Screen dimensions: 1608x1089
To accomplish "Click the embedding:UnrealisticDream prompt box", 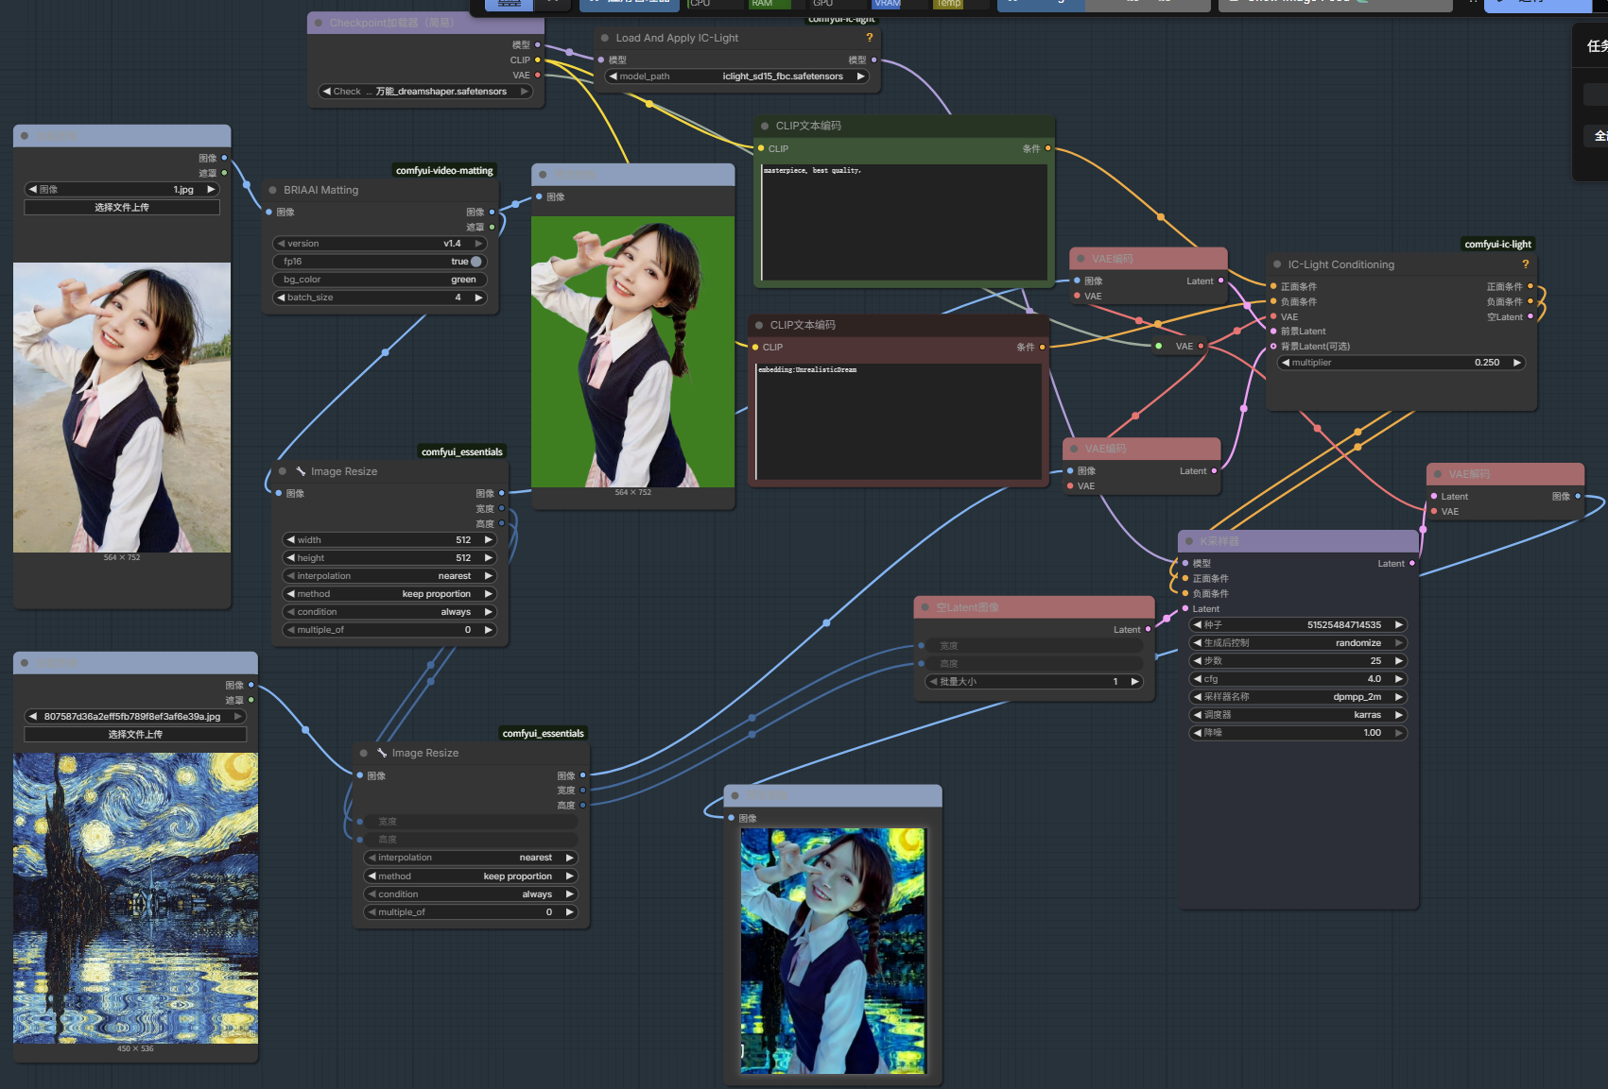I will point(899,421).
